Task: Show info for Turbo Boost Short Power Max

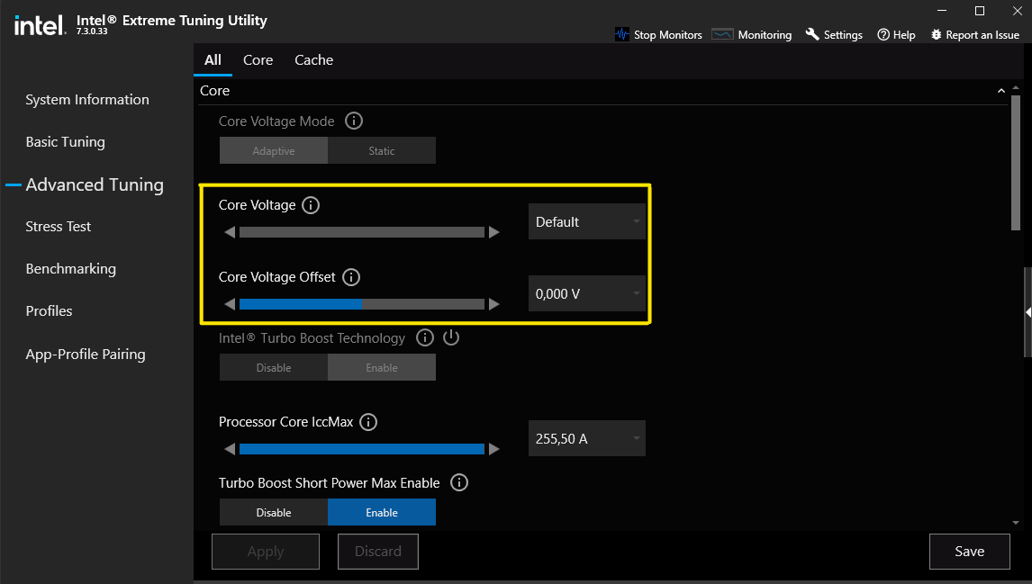Action: tap(458, 482)
